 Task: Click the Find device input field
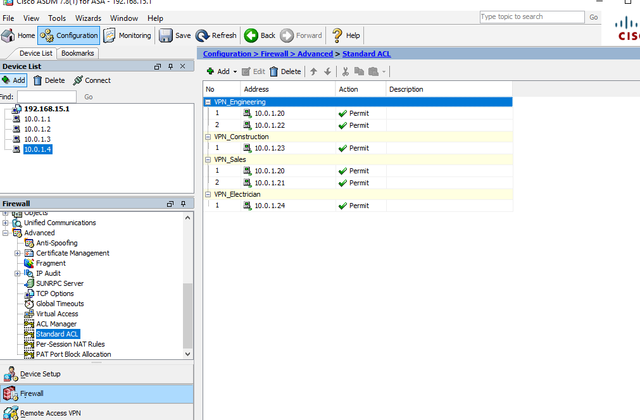pyautogui.click(x=47, y=97)
